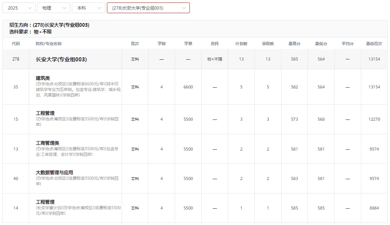The width and height of the screenshot is (390, 225).
Task: Click the 平均分 column header
Action: point(347,44)
